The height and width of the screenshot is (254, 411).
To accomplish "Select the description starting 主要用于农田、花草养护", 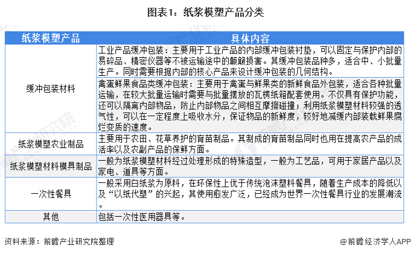I will tap(250, 144).
